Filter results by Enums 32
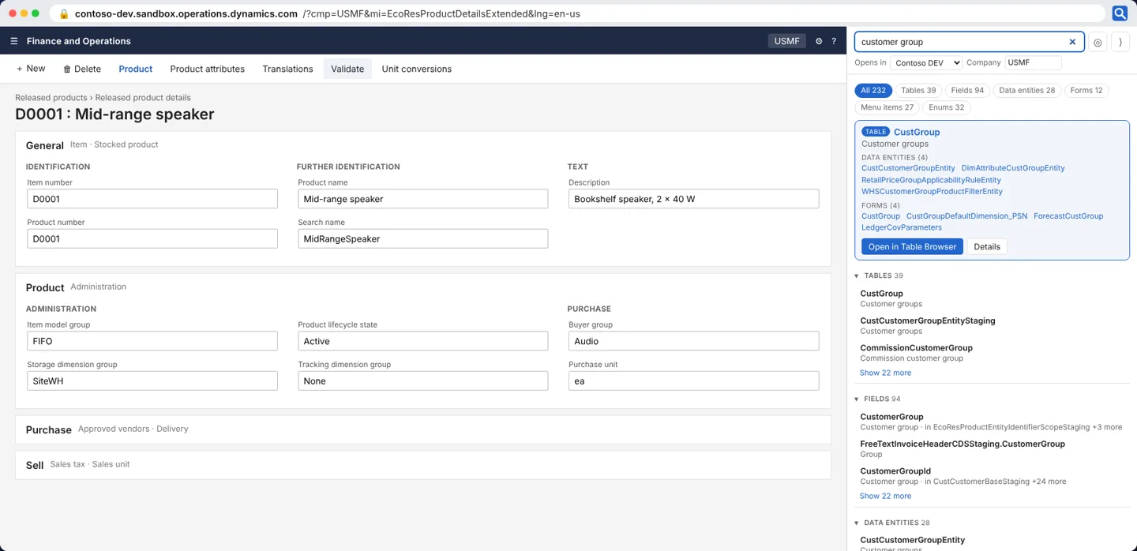The image size is (1137, 551). [946, 107]
